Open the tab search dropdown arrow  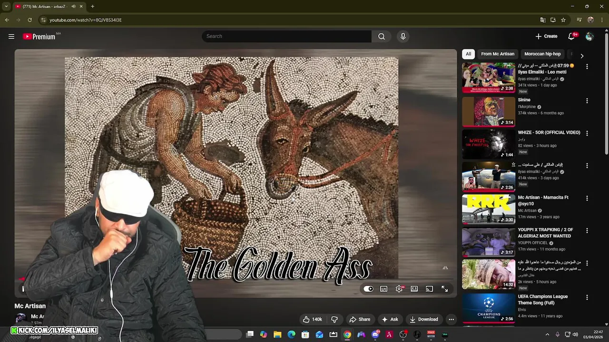coord(6,6)
